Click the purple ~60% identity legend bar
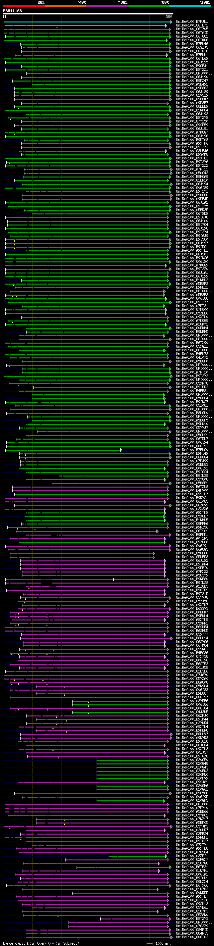 coord(107,6)
